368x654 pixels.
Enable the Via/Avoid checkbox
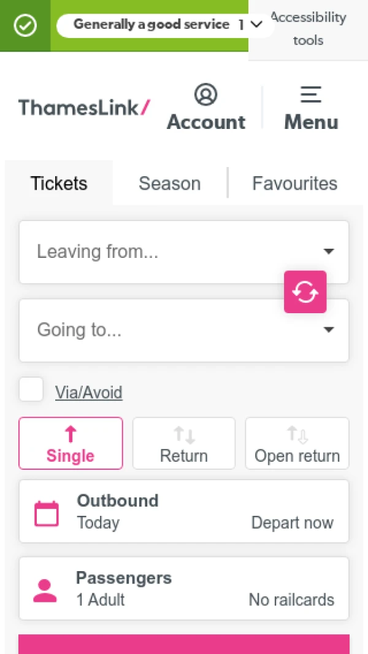31,389
